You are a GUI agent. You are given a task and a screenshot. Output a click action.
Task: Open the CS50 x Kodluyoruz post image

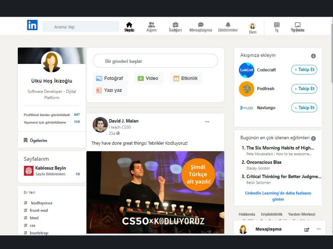[x=155, y=192]
